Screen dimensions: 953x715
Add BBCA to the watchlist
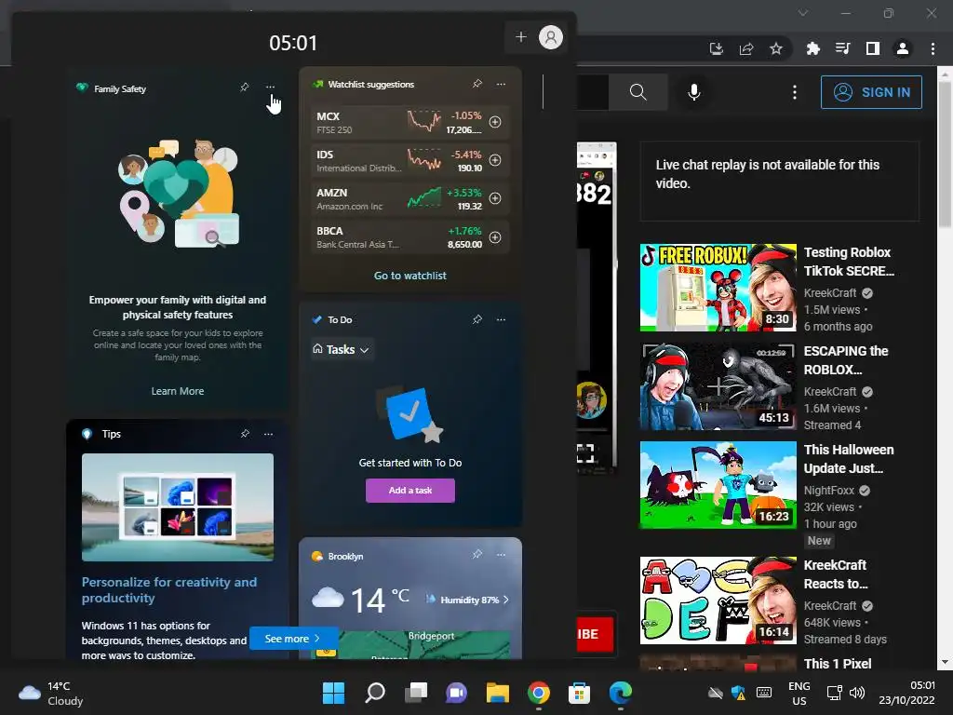[x=495, y=237]
